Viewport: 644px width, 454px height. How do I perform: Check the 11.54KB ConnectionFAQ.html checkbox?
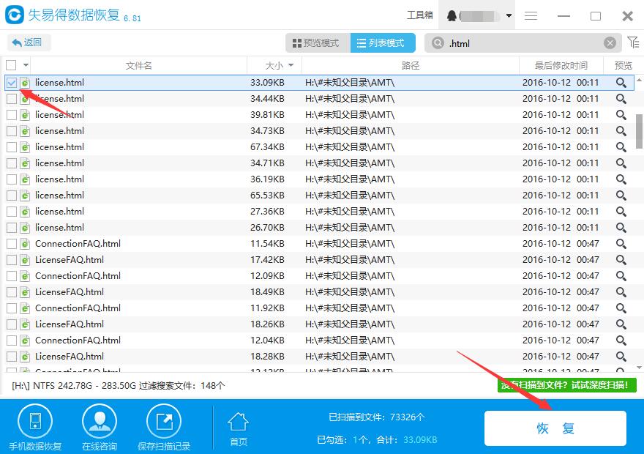[x=12, y=244]
